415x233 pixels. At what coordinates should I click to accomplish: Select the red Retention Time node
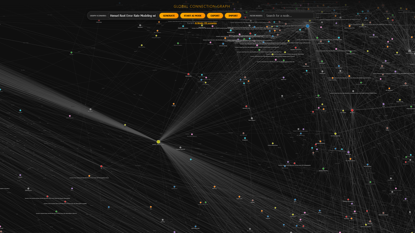coord(246,106)
